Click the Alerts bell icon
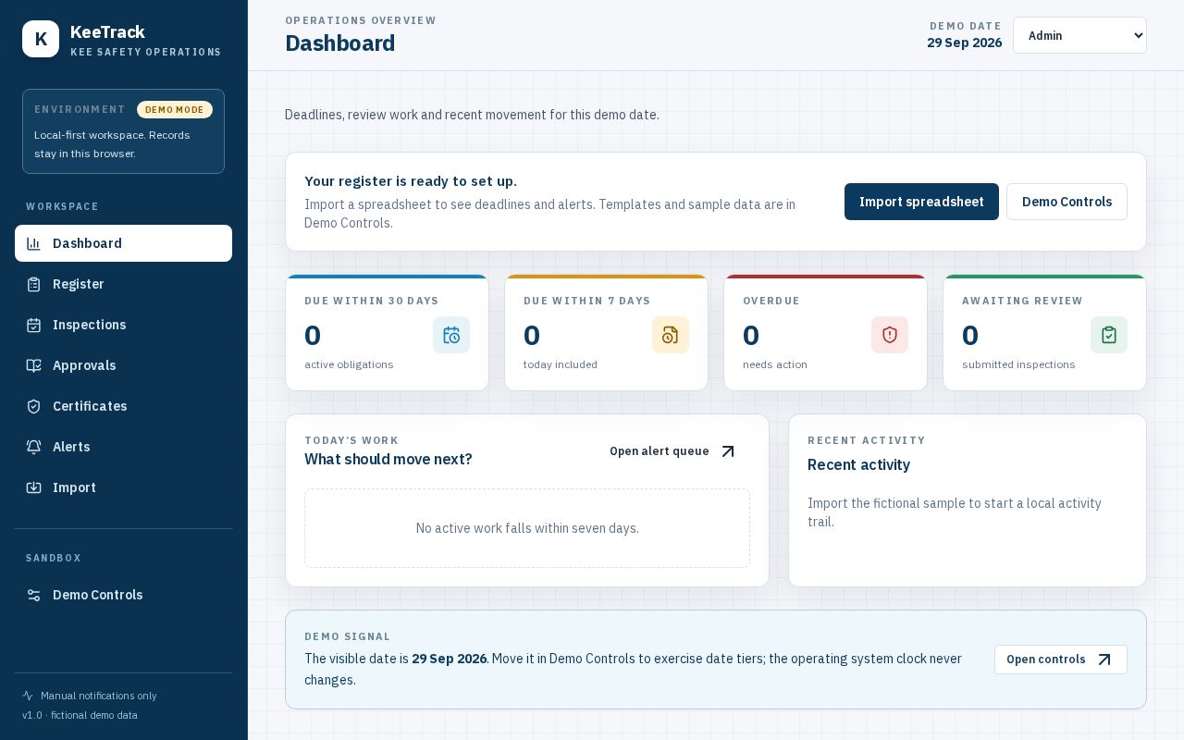 point(33,447)
